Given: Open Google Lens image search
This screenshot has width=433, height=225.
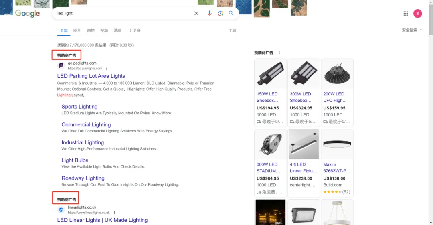Looking at the screenshot, I should point(220,13).
